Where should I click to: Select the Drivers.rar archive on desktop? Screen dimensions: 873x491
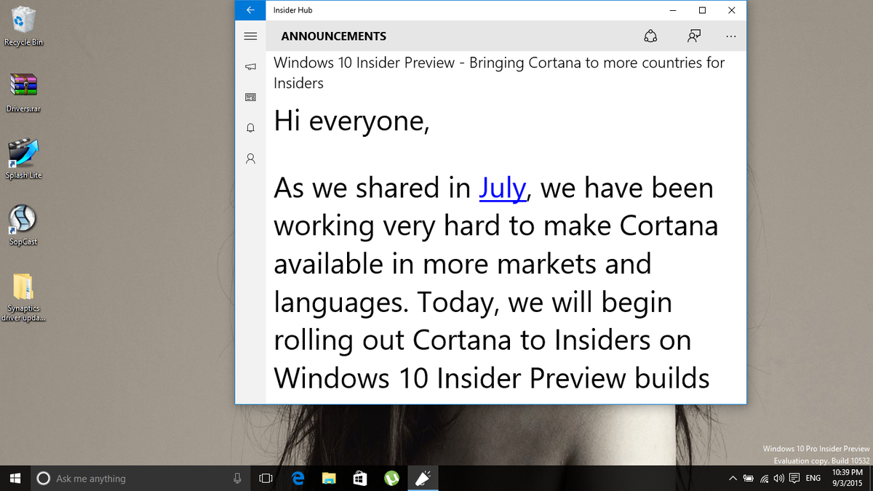click(23, 92)
